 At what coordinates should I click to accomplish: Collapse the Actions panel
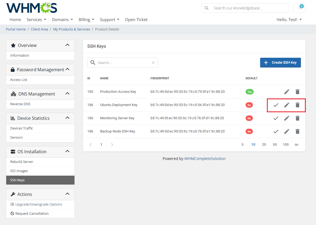click(x=67, y=194)
